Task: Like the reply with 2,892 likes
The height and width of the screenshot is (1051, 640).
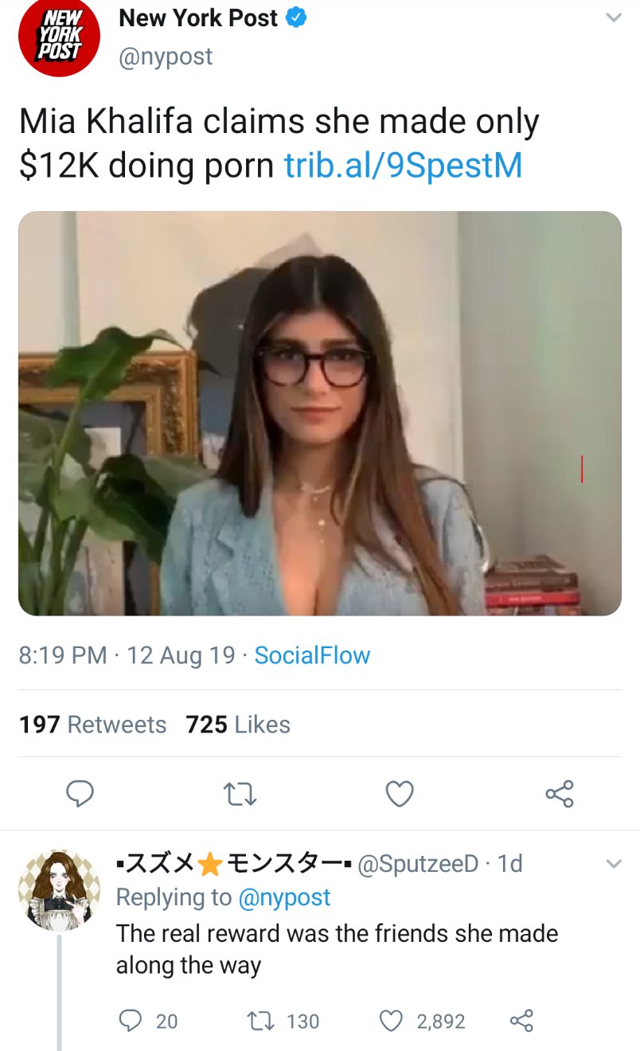Action: [391, 1021]
